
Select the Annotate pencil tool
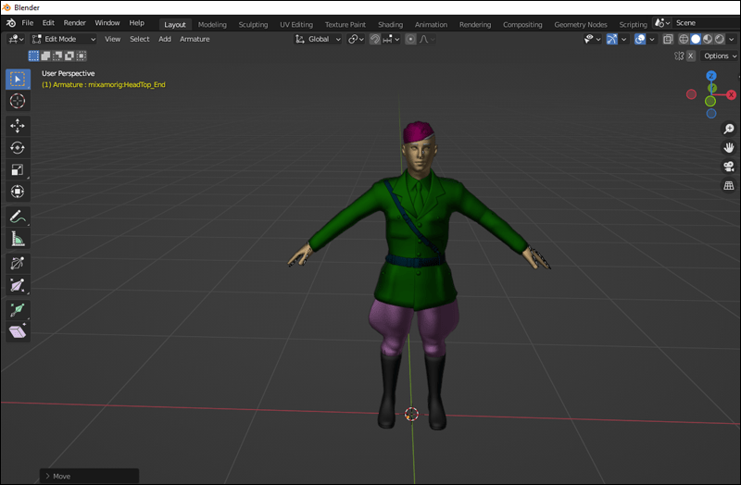click(x=18, y=217)
